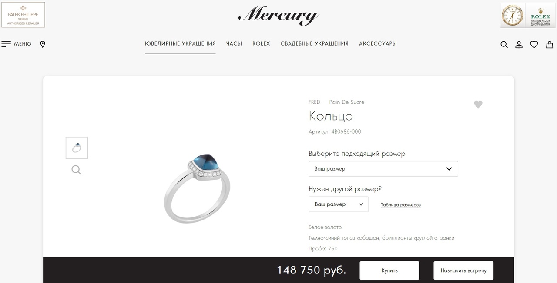Image resolution: width=557 pixels, height=283 pixels.
Task: Open search with the magnifier icon in header
Action: pos(504,44)
